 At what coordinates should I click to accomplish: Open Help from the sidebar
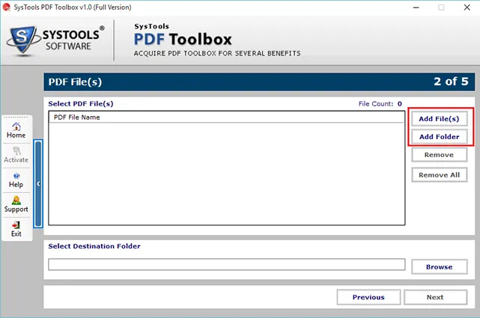(16, 180)
